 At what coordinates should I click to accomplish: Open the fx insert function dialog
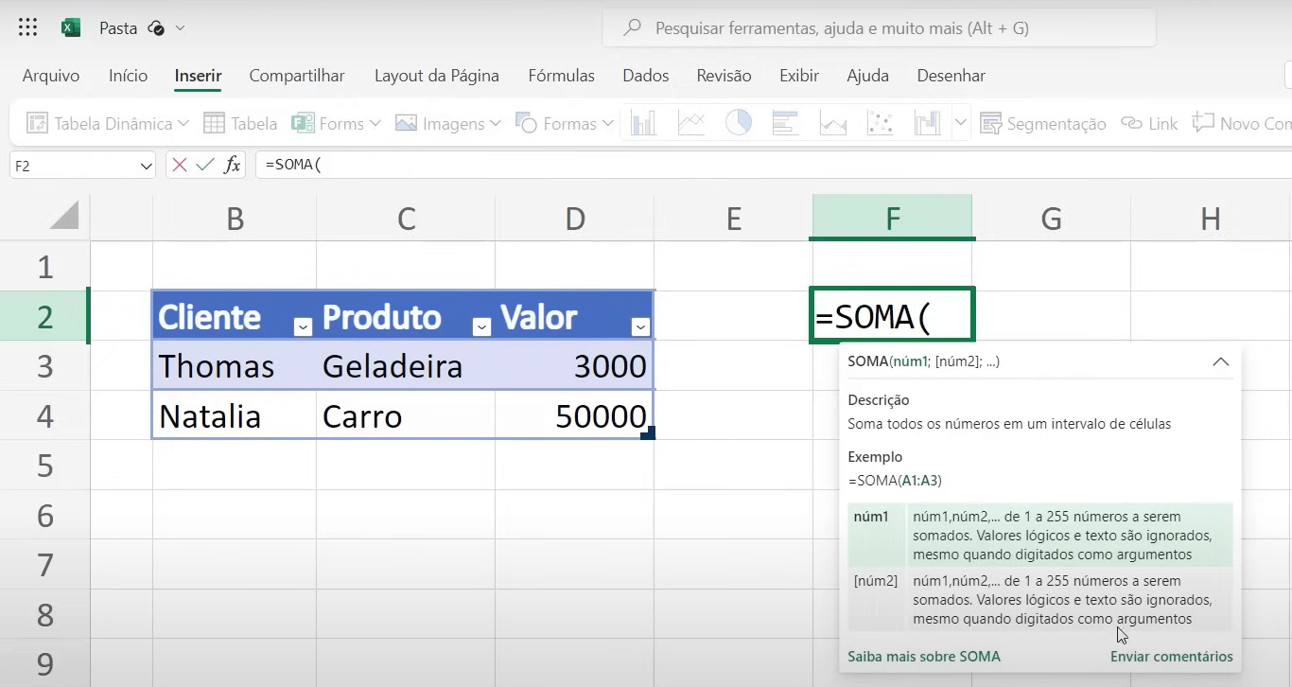[232, 166]
